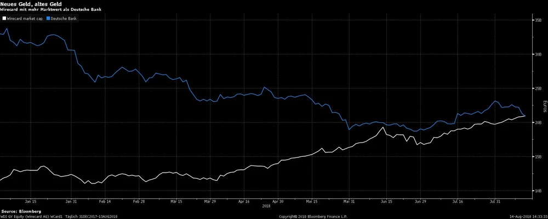This screenshot has height=219, width=548.
Task: Click the Jul 31 date marker
Action: tap(495, 202)
